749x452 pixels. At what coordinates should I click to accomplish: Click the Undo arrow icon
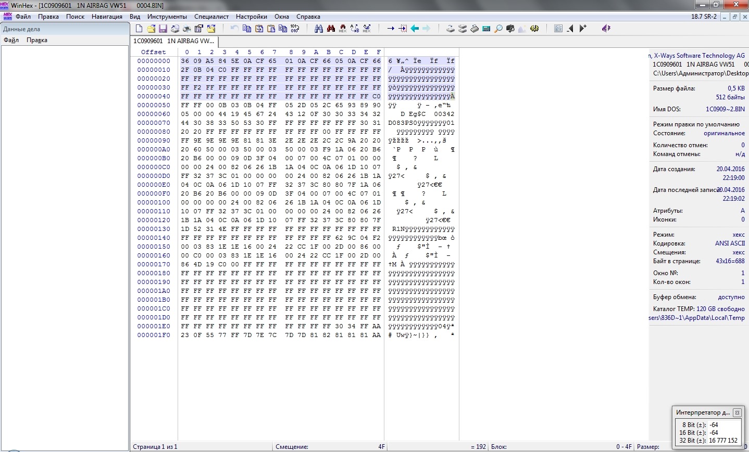pyautogui.click(x=235, y=29)
